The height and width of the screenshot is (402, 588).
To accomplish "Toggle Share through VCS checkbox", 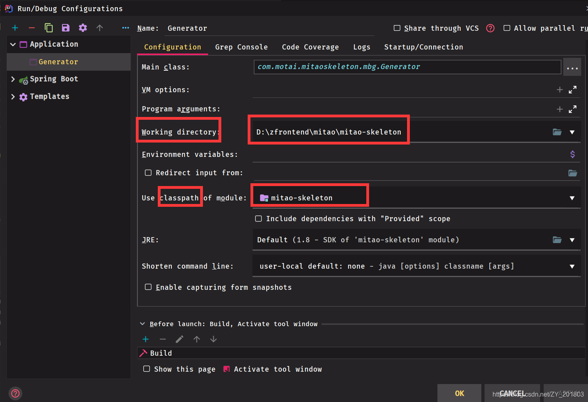I will pos(397,28).
